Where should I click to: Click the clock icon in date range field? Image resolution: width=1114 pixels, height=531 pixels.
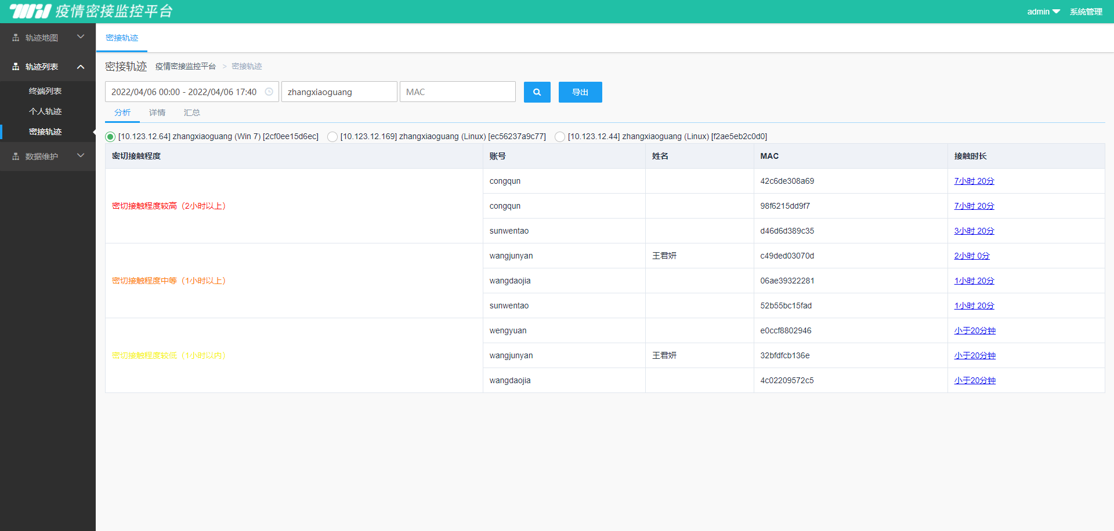pyautogui.click(x=269, y=92)
